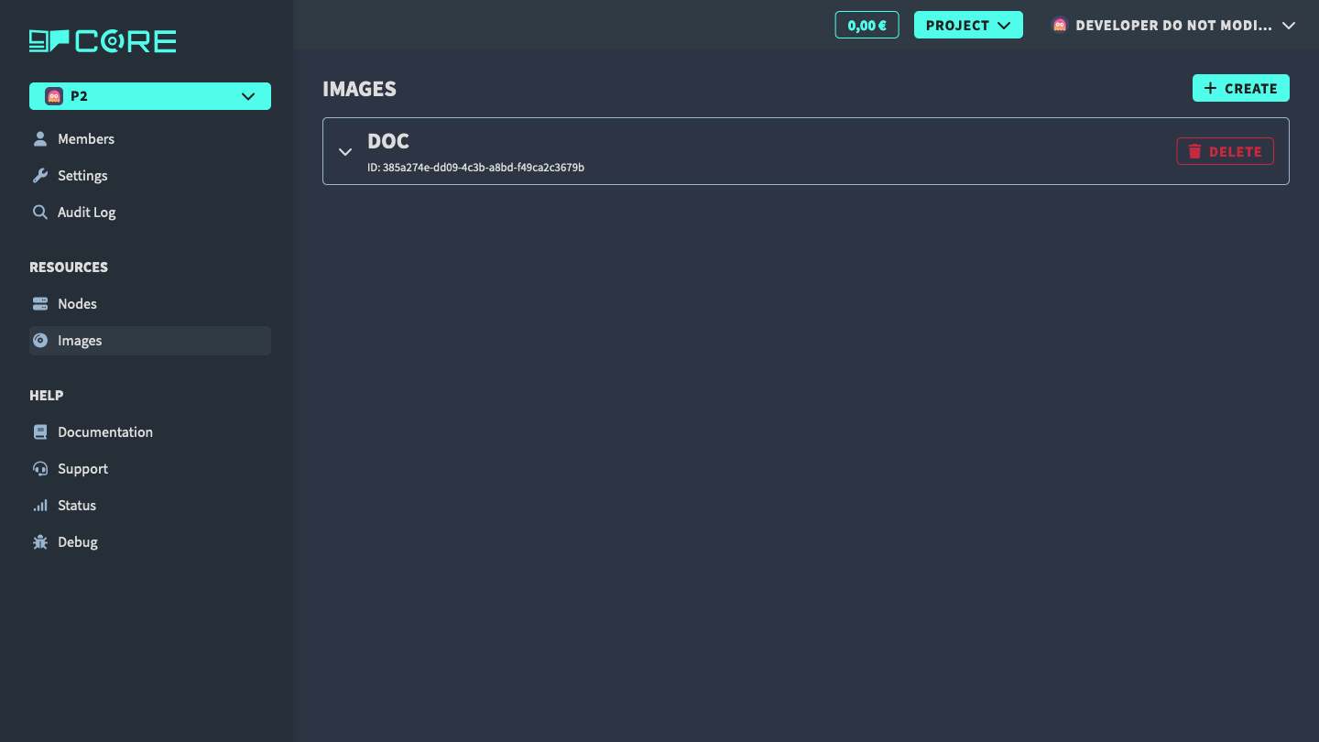The height and width of the screenshot is (742, 1319).
Task: Open the Documentation link
Action: [150, 432]
